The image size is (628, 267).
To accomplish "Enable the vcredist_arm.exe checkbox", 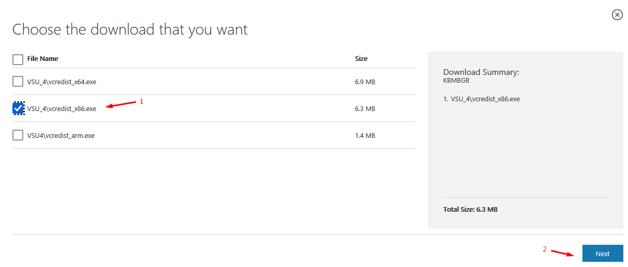I will [x=18, y=135].
